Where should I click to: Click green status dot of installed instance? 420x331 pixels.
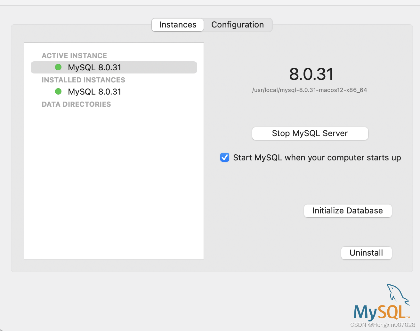58,91
